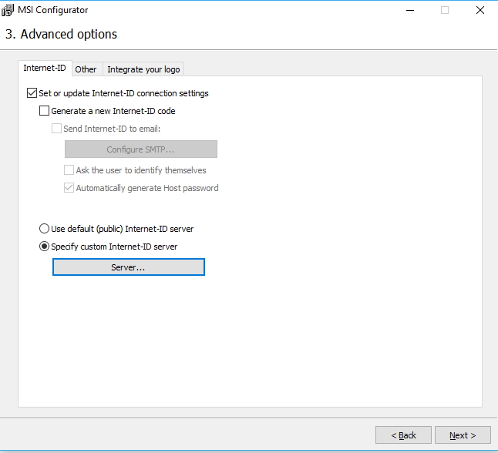This screenshot has width=498, height=453.
Task: Proceed by clicking Next
Action: [463, 435]
